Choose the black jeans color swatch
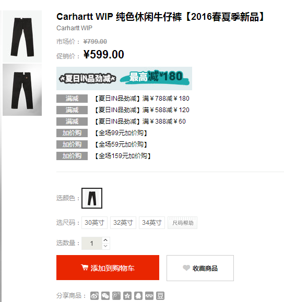 92,198
